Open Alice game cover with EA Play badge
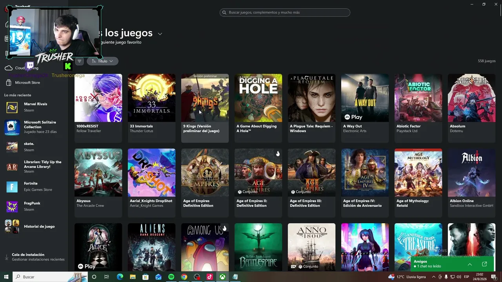This screenshot has height=282, width=502. pyautogui.click(x=98, y=247)
